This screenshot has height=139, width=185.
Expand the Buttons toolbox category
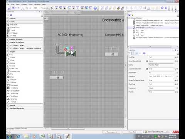point(8,19)
